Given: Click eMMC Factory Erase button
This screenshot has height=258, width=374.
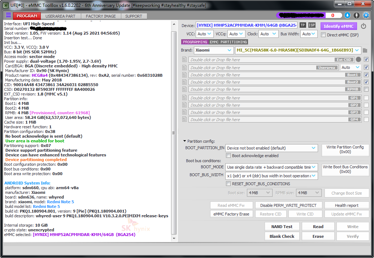Looking at the screenshot, I should [231, 214].
